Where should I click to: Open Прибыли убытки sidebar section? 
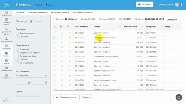click(x=6, y=22)
